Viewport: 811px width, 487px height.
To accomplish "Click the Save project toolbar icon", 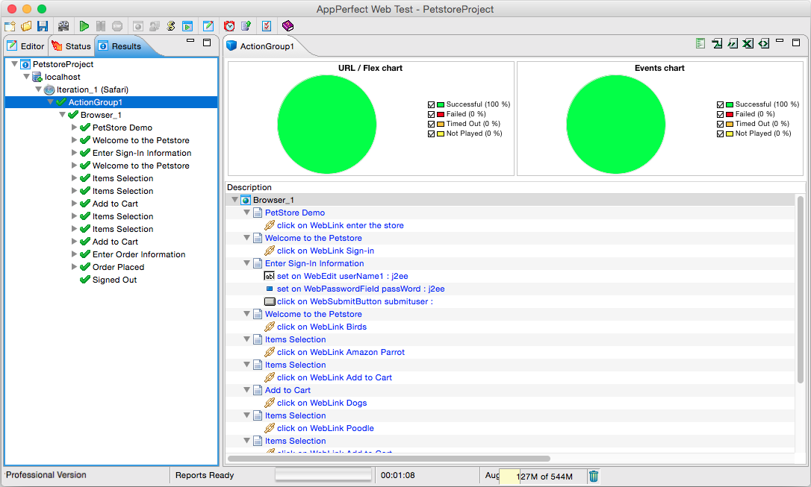I will [41, 25].
